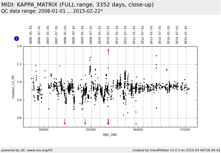Click the 54000 x-axis tick label
Screen dimensions: 221x153
(44, 130)
